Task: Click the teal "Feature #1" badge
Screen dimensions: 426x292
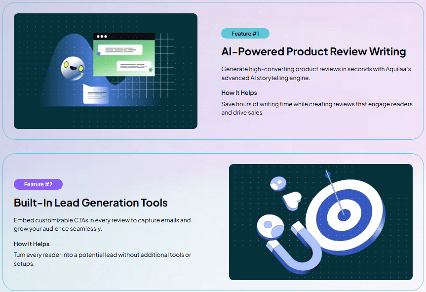Action: tap(245, 34)
